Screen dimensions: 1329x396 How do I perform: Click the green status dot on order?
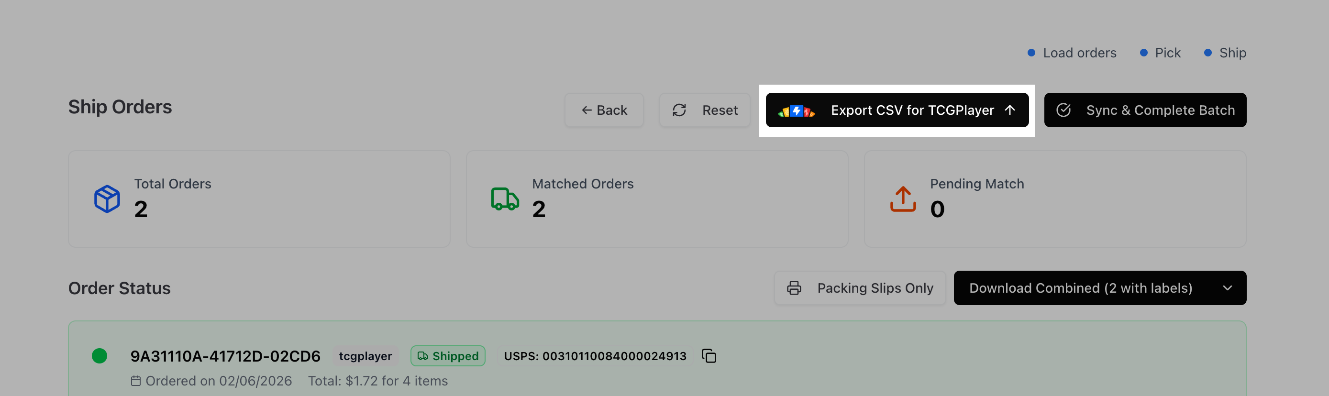click(100, 356)
